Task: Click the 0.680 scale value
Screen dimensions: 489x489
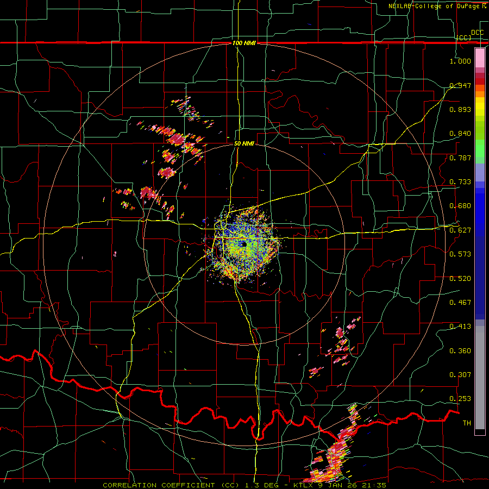Action: pos(460,206)
